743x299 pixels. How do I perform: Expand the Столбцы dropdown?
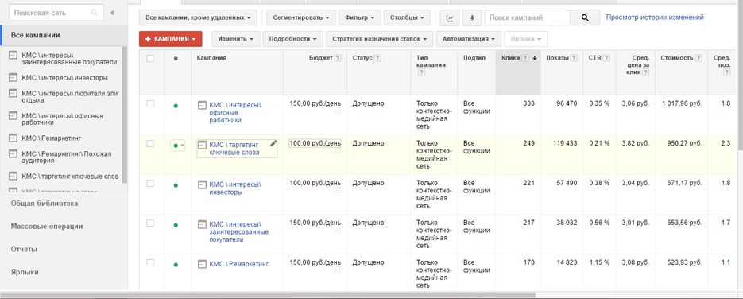pos(407,18)
